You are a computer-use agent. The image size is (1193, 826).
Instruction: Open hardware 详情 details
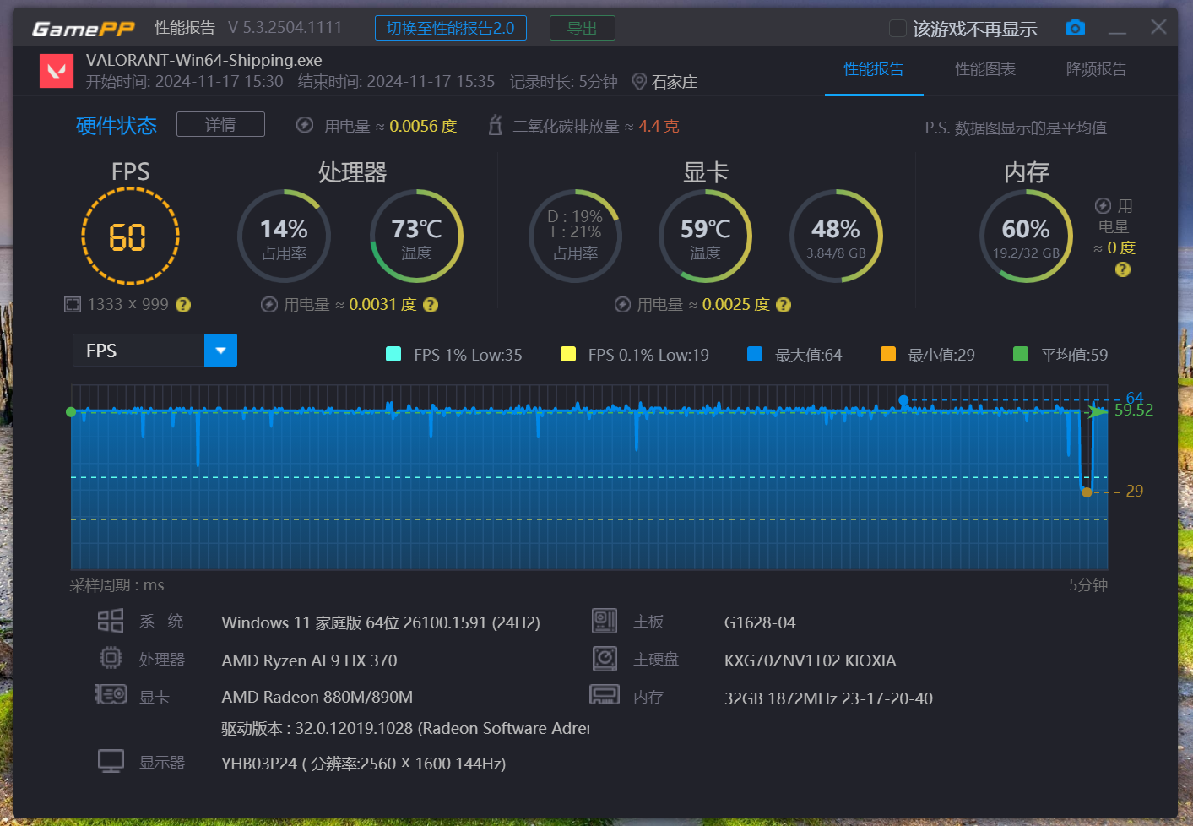(220, 124)
